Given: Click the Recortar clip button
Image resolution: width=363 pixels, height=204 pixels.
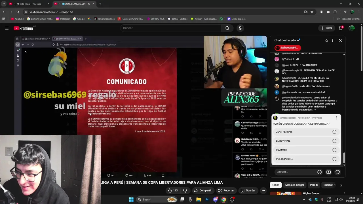Looking at the screenshot, I should tap(226, 190).
